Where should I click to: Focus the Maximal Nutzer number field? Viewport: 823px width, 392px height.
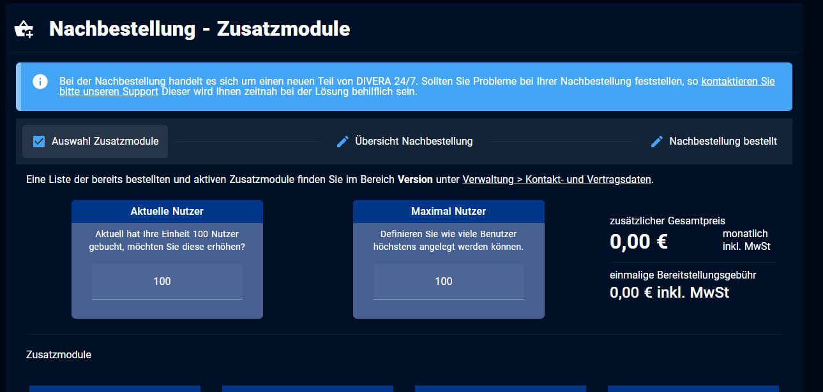coord(448,282)
